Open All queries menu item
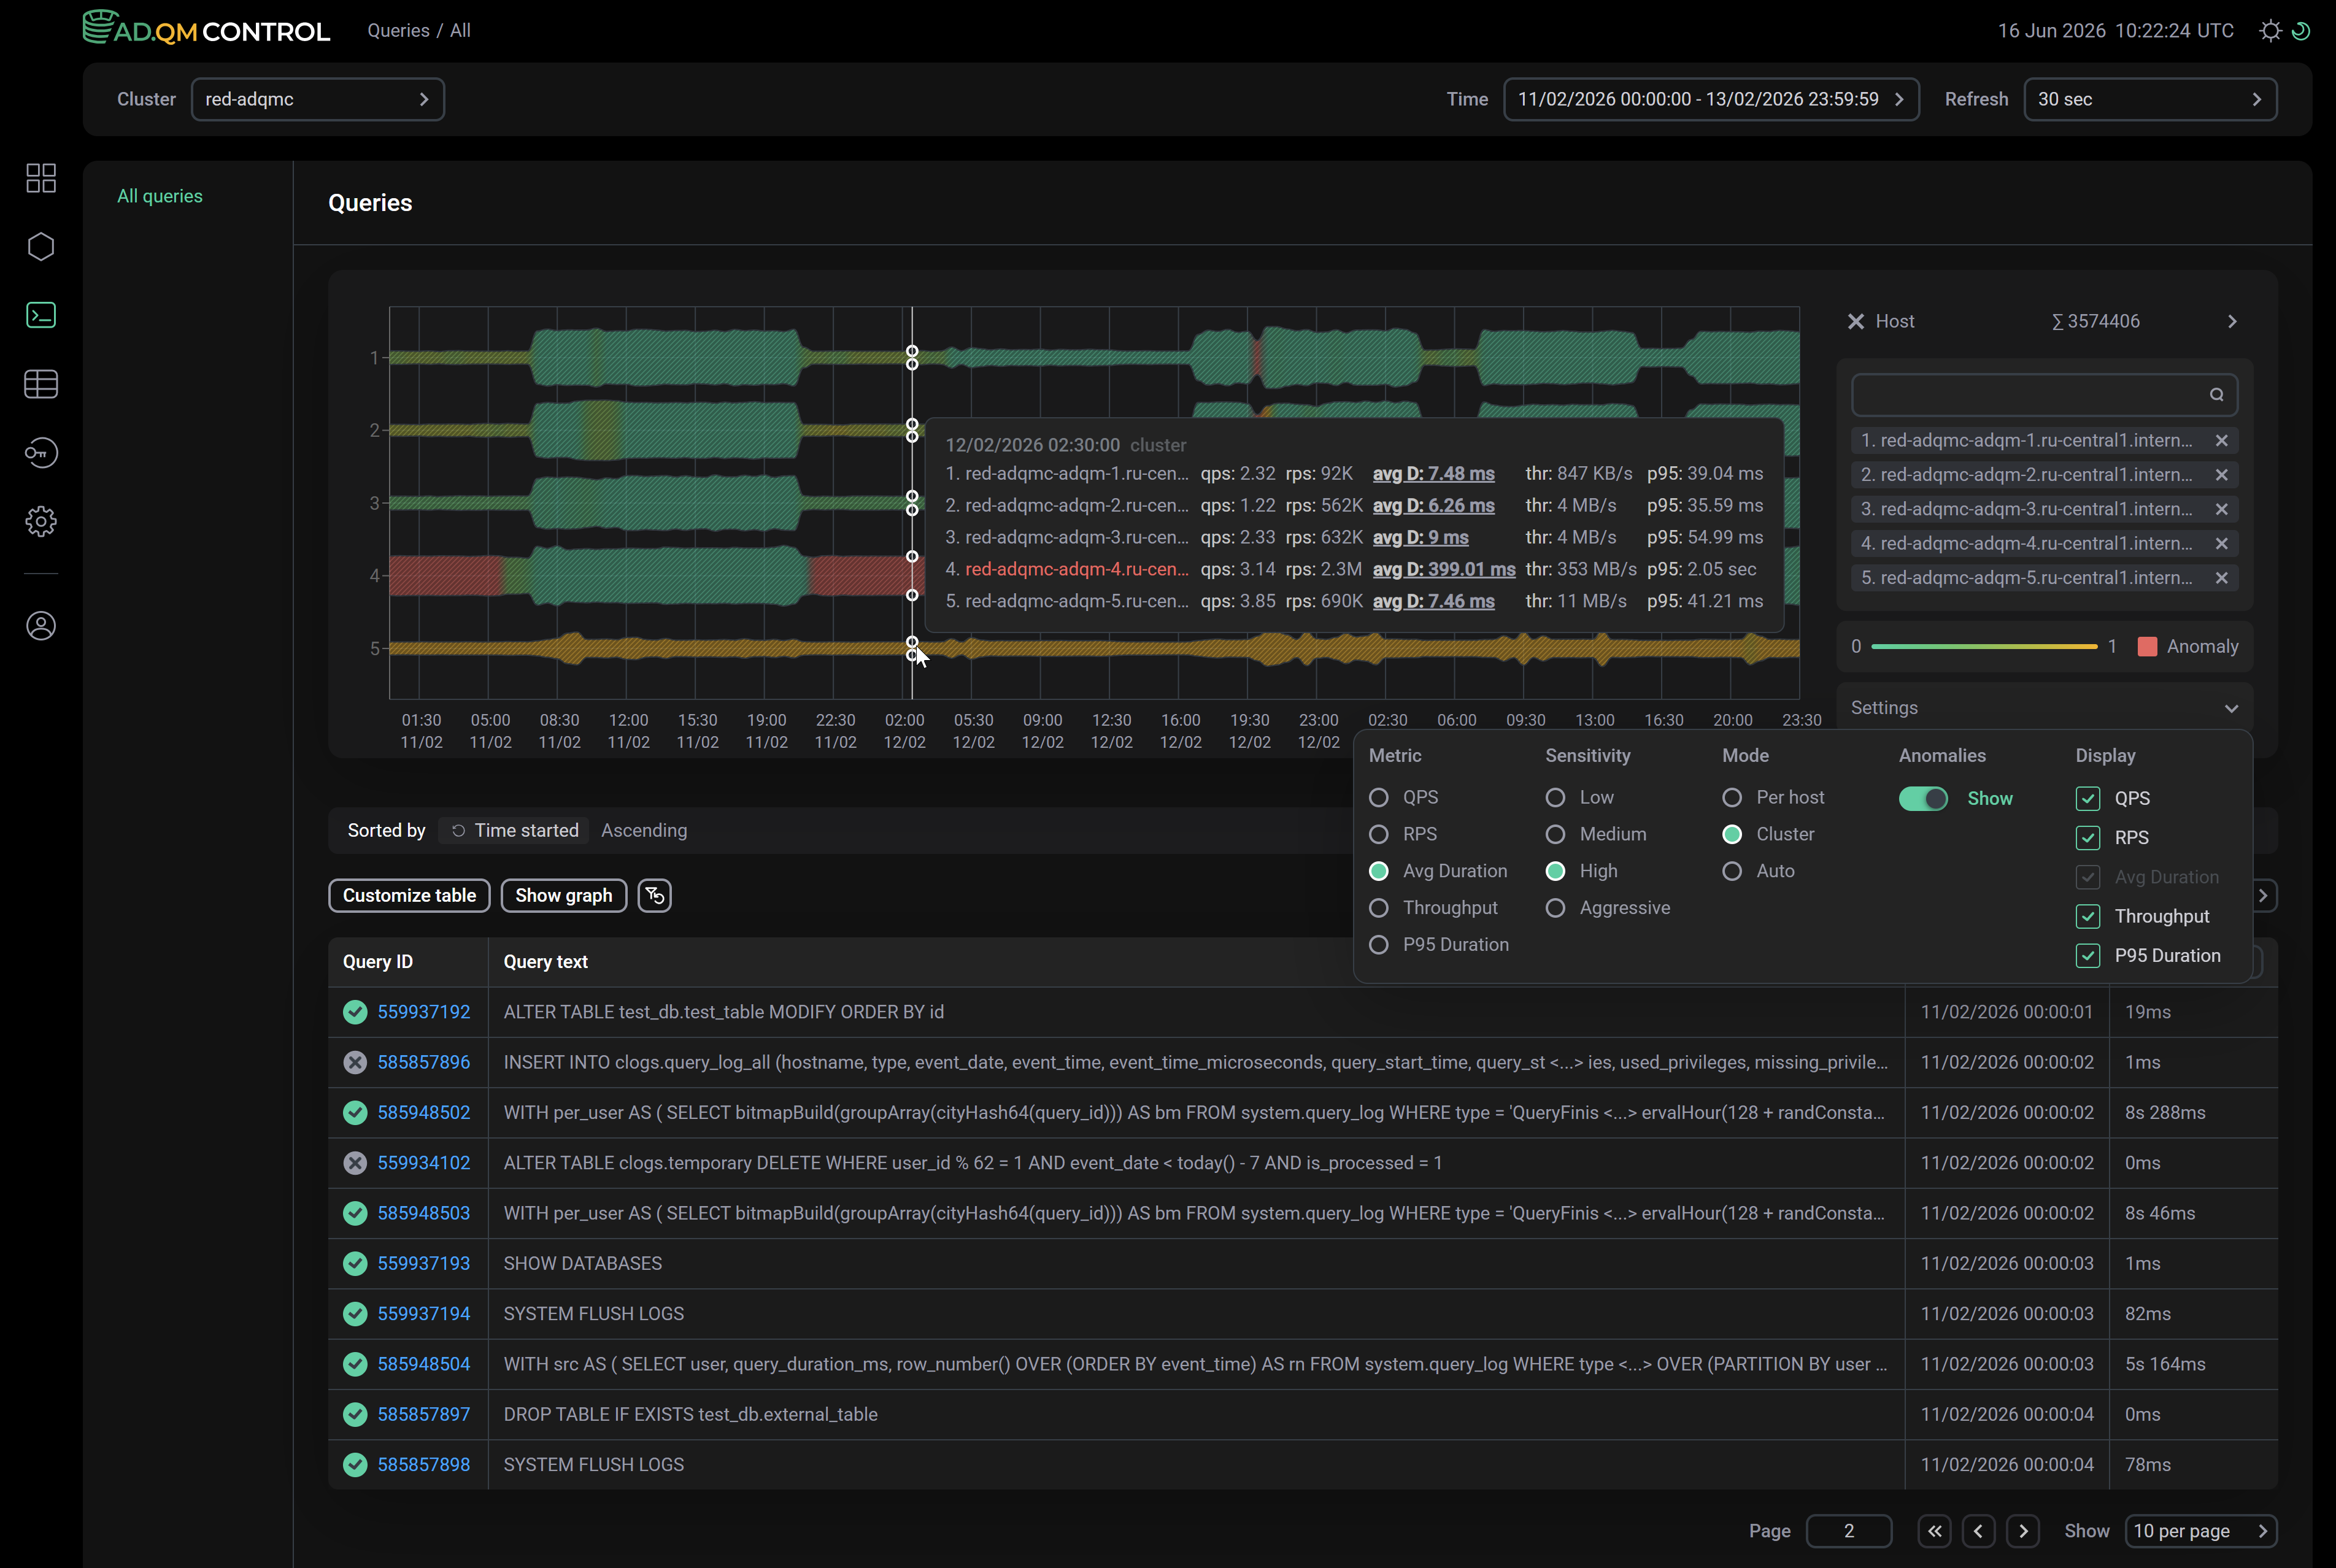 coord(160,196)
